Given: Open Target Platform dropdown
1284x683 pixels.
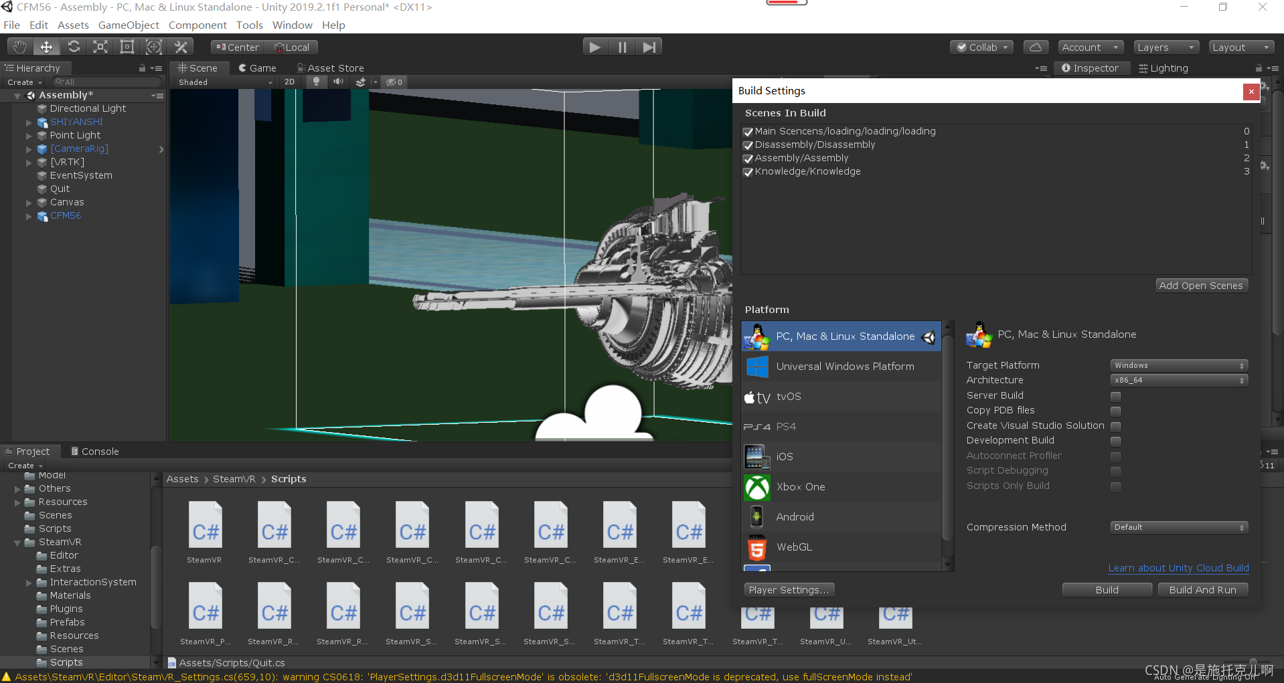Looking at the screenshot, I should tap(1179, 365).
